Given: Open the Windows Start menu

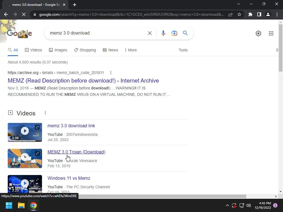Looking at the screenshot, I should coord(9,205).
